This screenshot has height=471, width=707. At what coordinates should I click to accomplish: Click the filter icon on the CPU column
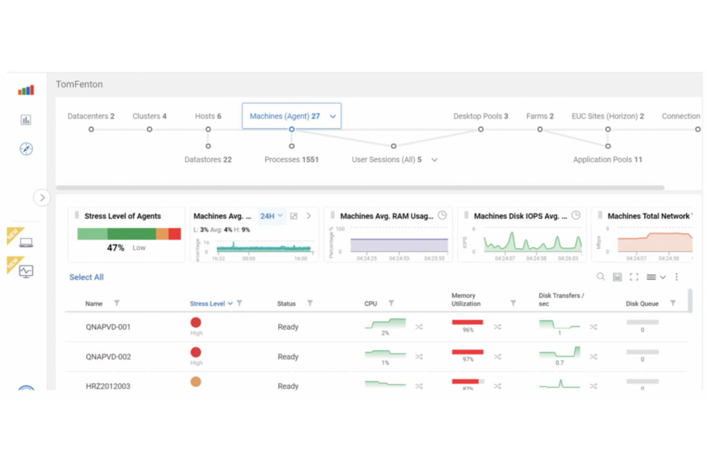tap(391, 303)
